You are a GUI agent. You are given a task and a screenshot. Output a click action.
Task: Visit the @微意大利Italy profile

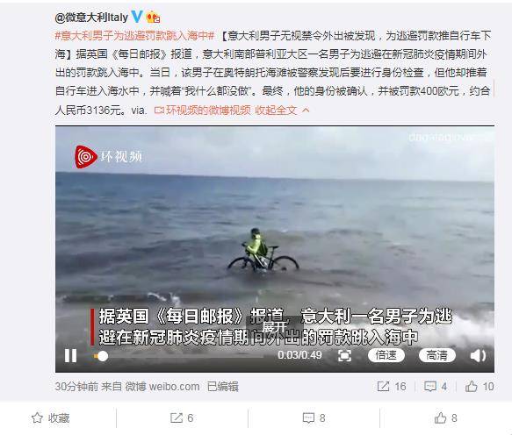click(91, 18)
